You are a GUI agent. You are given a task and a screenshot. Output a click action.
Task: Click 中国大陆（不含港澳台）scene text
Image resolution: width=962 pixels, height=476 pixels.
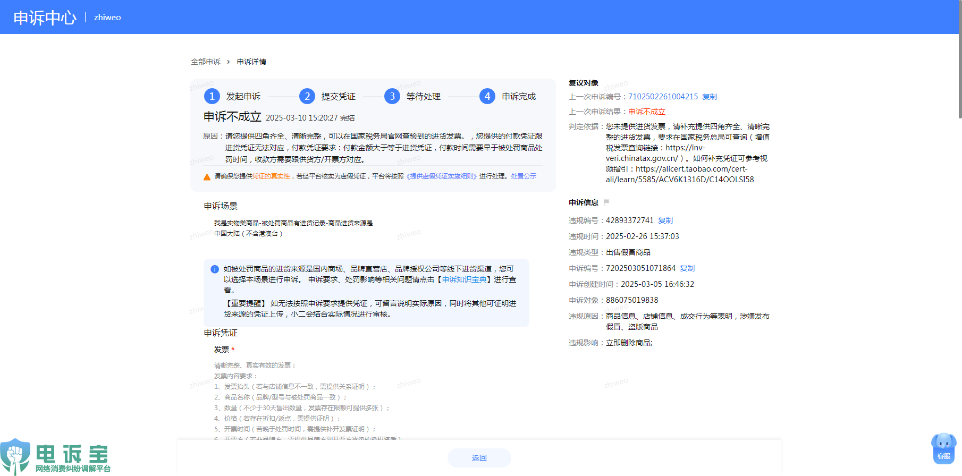pyautogui.click(x=249, y=234)
